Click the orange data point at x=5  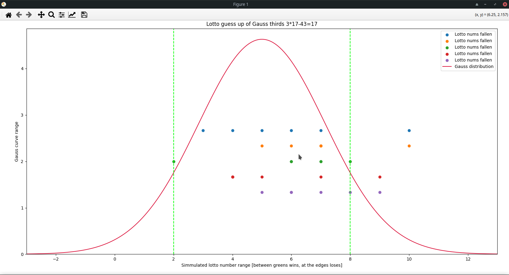click(262, 146)
